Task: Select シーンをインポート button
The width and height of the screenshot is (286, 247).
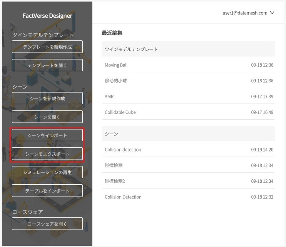Action: click(47, 135)
